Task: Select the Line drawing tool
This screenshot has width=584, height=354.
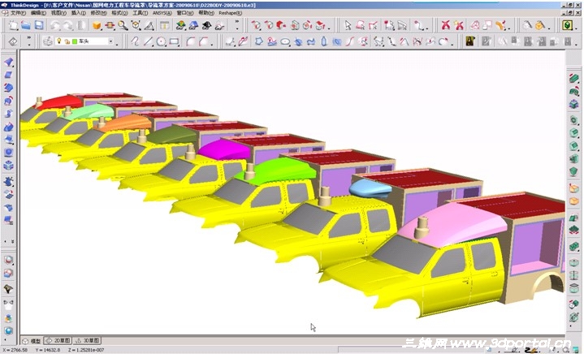Action: 148,41
